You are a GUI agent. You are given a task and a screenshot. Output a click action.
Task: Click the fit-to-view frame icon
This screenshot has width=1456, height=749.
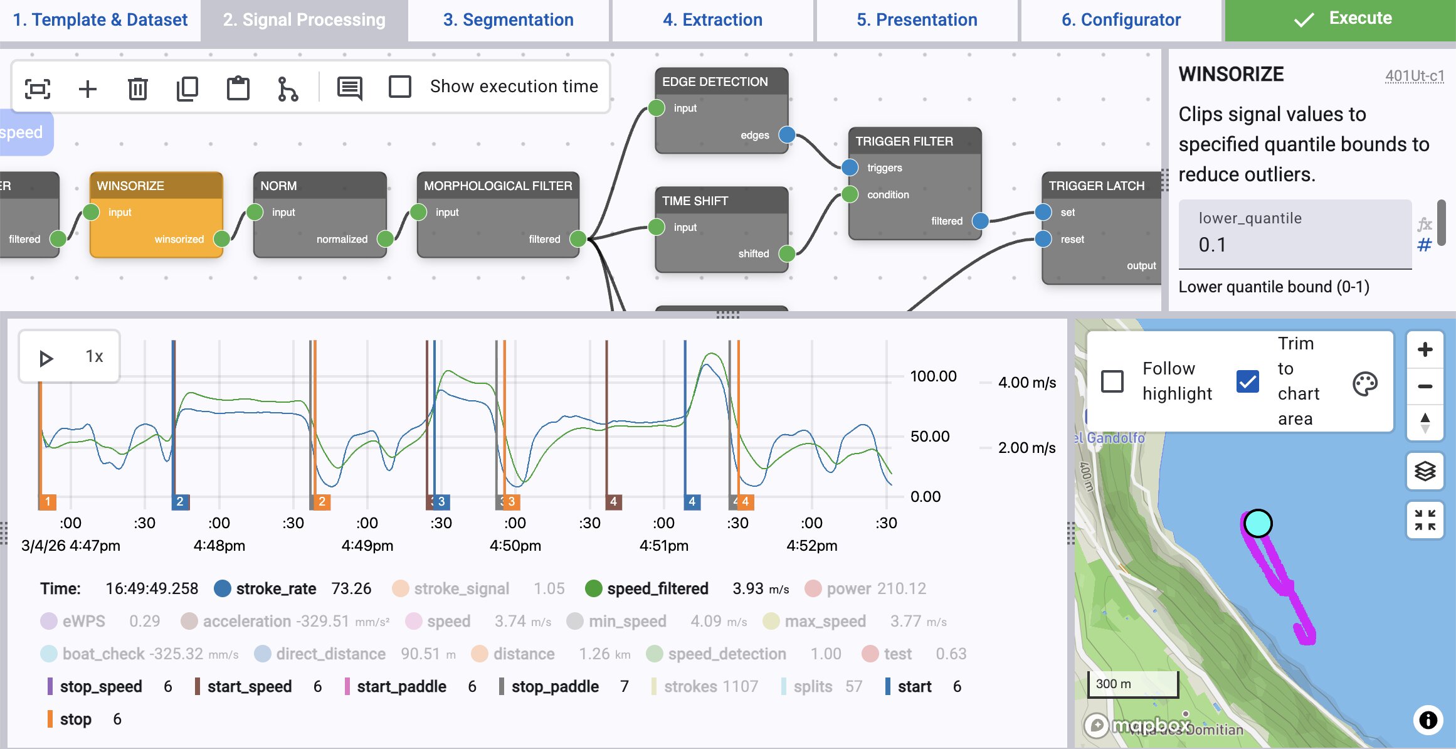pyautogui.click(x=38, y=88)
